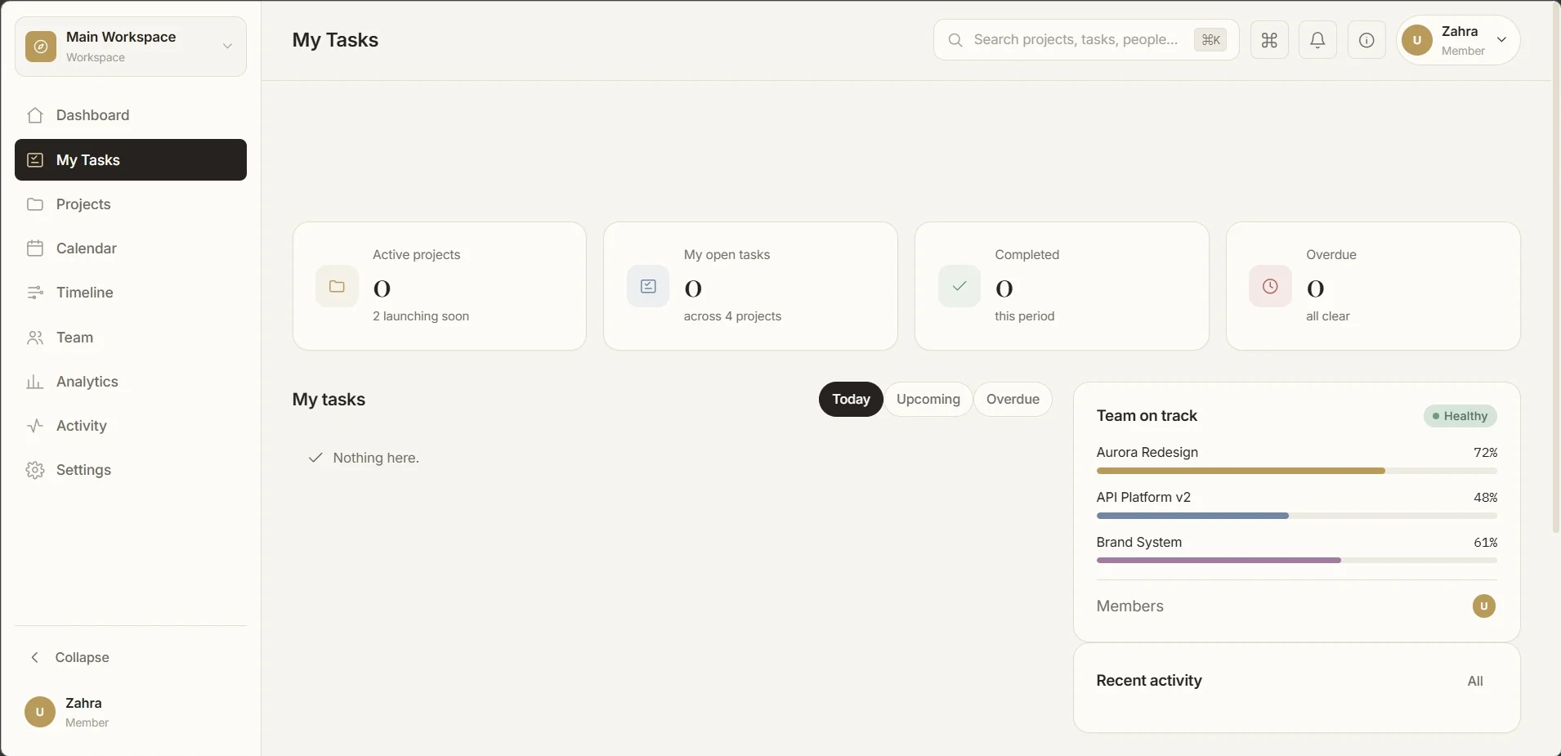The image size is (1561, 756).
Task: Select the Today tab
Action: coord(851,400)
